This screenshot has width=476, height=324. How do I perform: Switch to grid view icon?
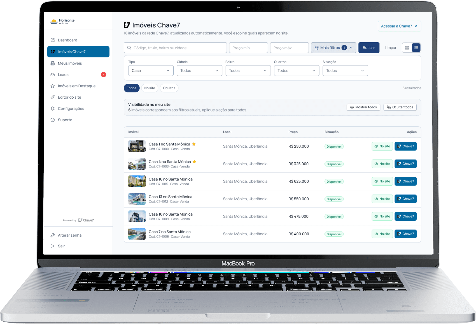407,48
